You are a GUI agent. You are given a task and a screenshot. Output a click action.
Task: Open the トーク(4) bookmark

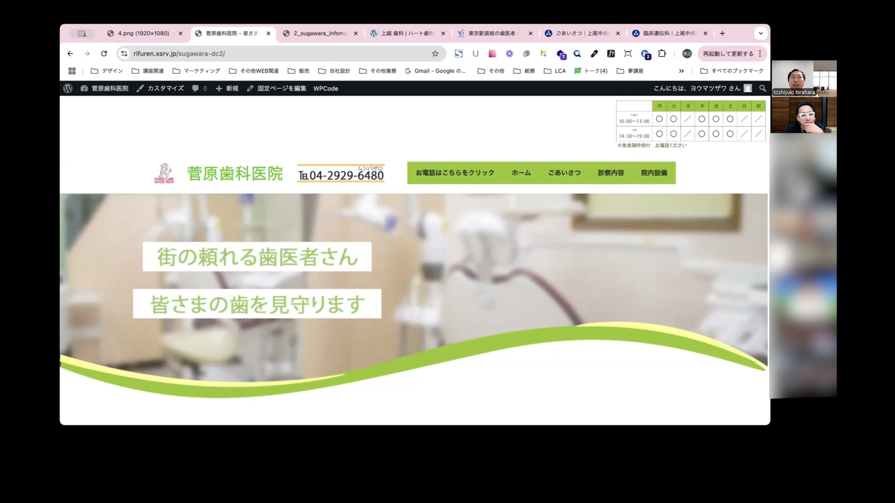591,71
